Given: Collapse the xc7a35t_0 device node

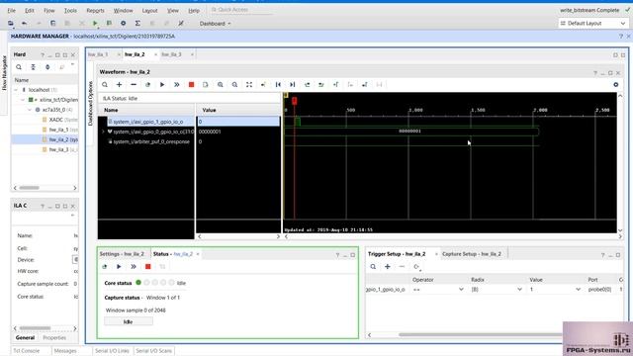Looking at the screenshot, I should pyautogui.click(x=30, y=110).
